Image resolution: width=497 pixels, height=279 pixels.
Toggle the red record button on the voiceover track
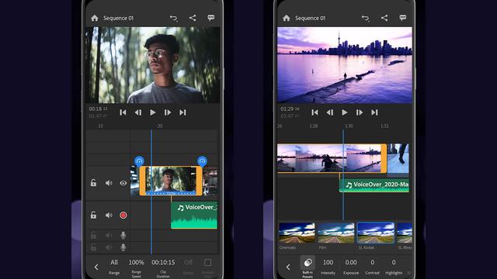123,215
